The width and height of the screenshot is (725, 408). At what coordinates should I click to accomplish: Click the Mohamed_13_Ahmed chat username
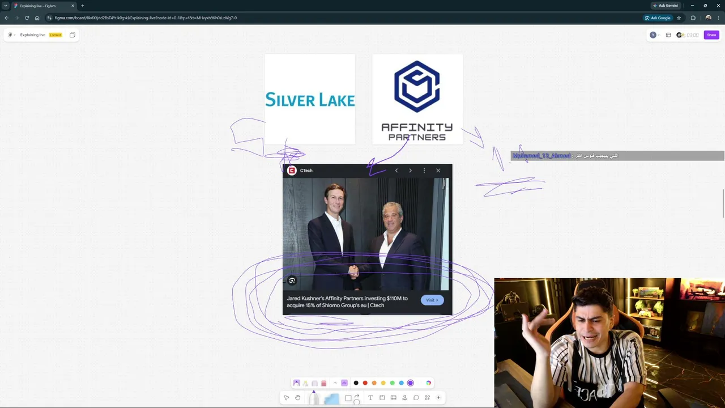click(x=541, y=156)
